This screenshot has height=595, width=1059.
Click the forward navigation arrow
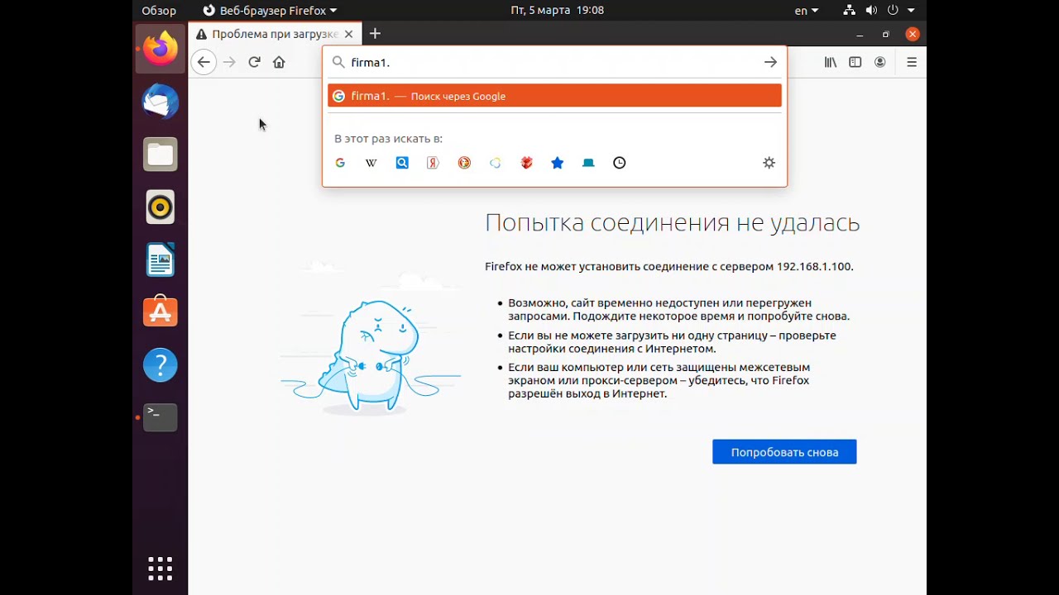pos(229,62)
